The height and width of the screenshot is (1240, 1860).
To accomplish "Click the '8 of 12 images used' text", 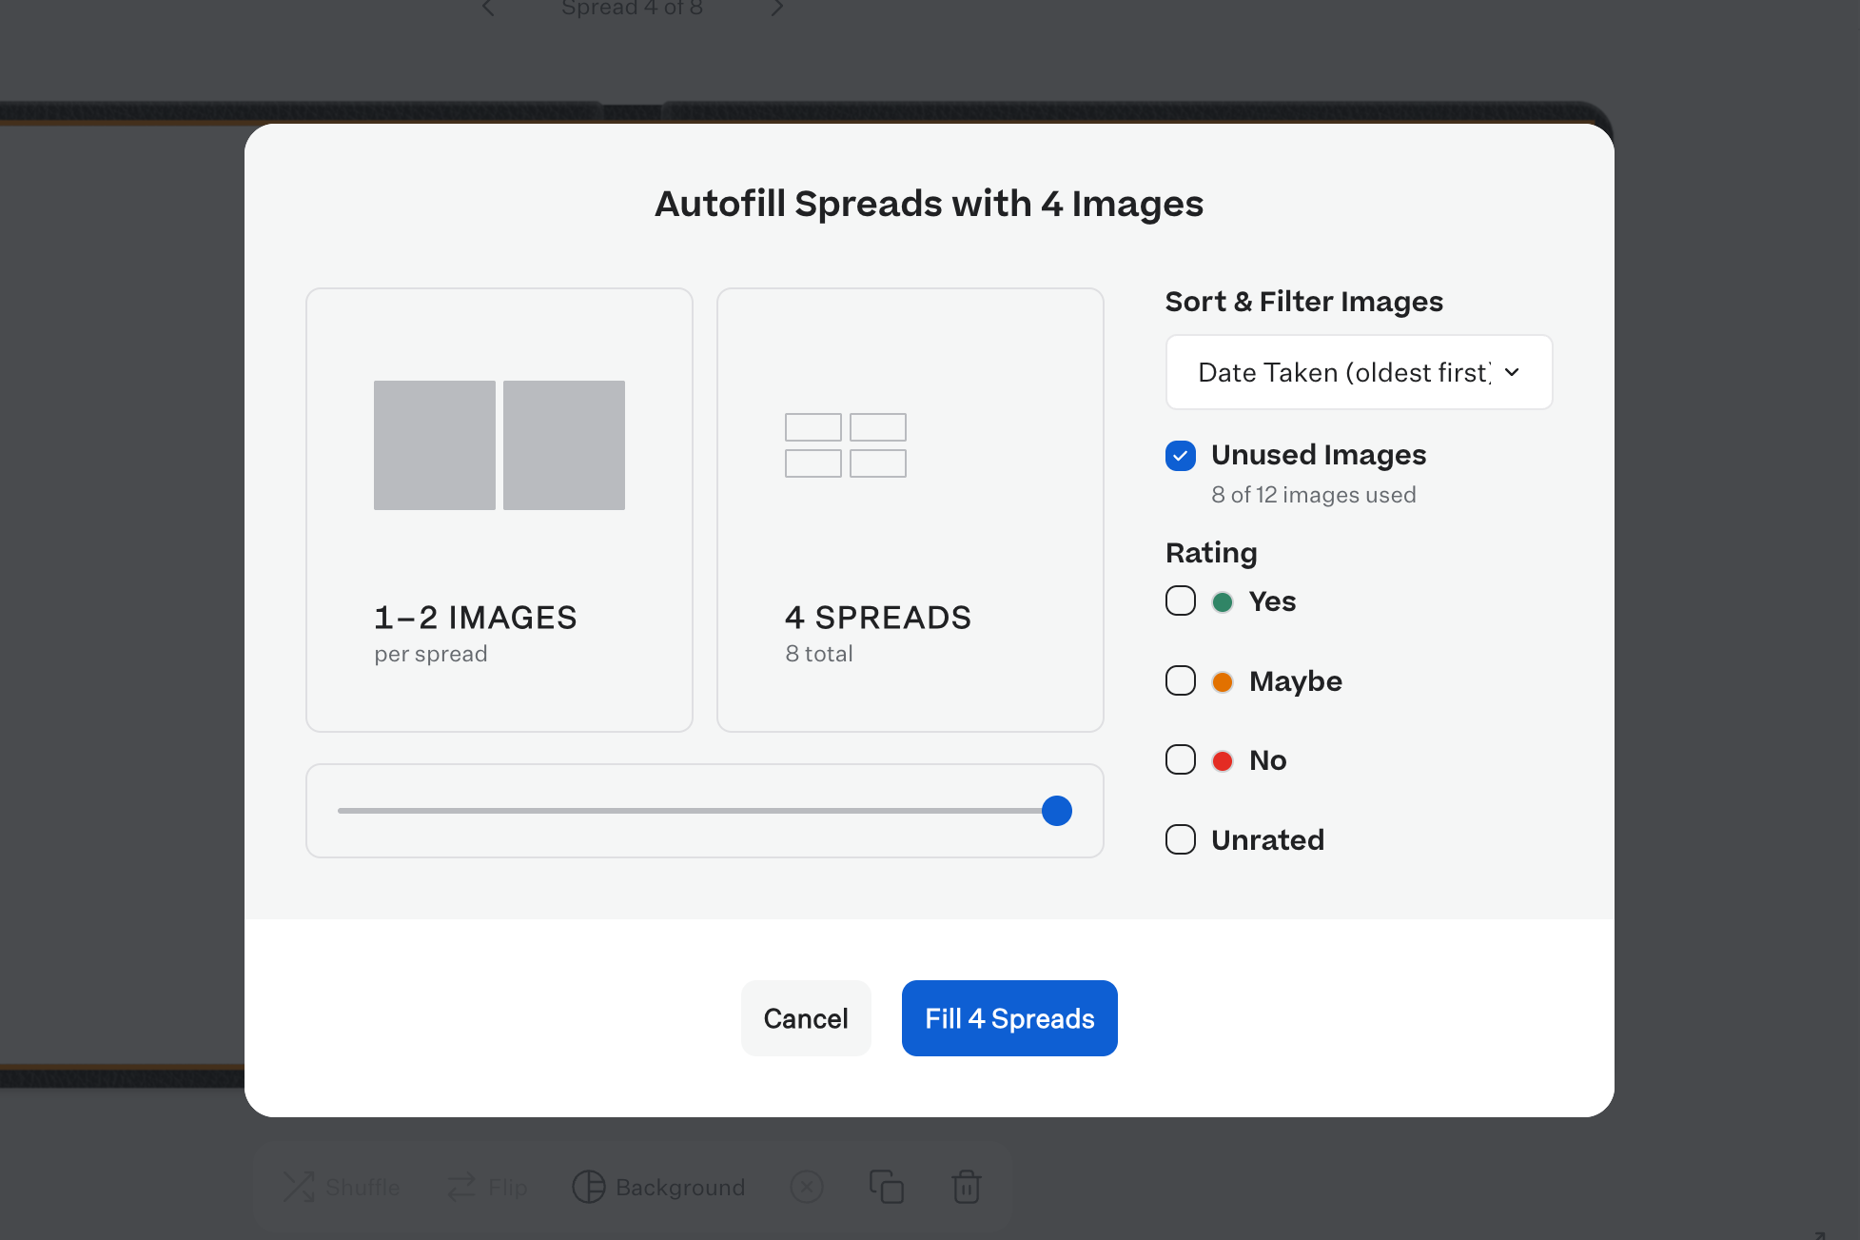I will point(1313,495).
